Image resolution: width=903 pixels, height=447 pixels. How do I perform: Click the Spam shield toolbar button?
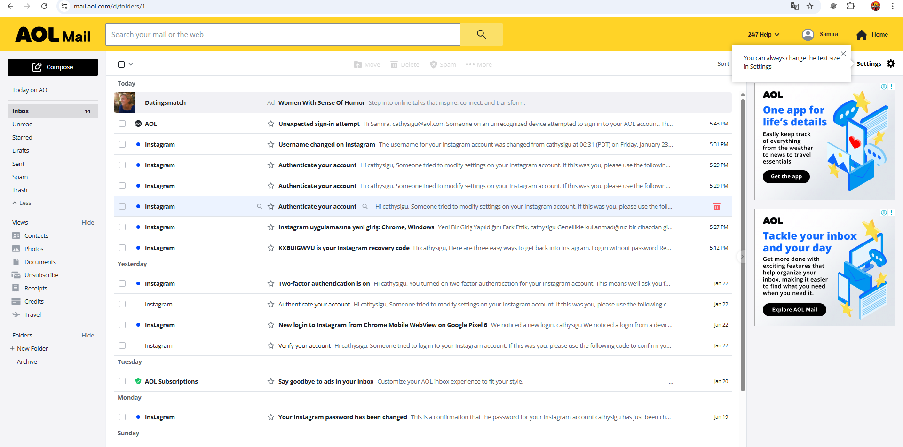tap(443, 64)
